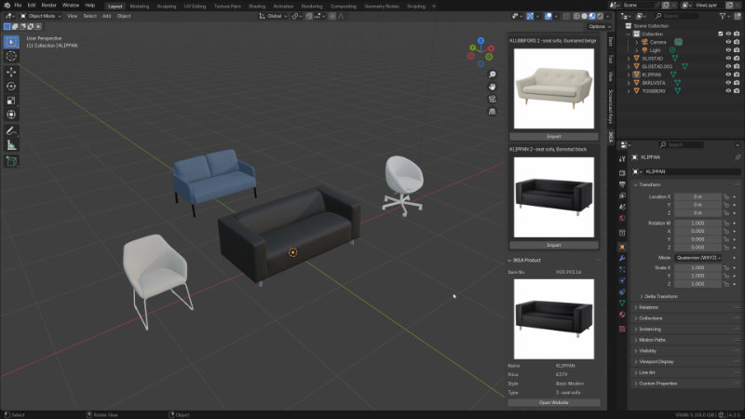745x419 pixels.
Task: Hide TOSSBERG object with eye icon
Action: click(x=728, y=90)
